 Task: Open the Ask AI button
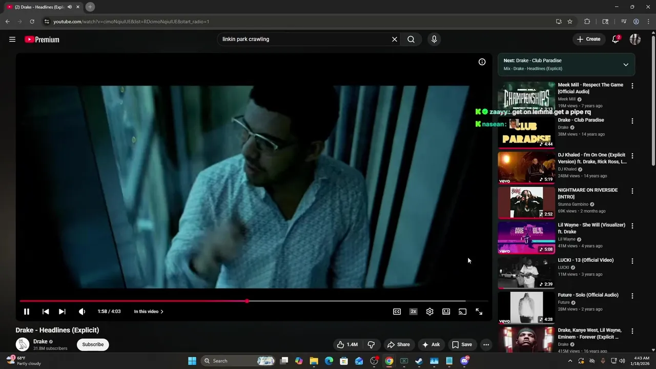coord(430,344)
